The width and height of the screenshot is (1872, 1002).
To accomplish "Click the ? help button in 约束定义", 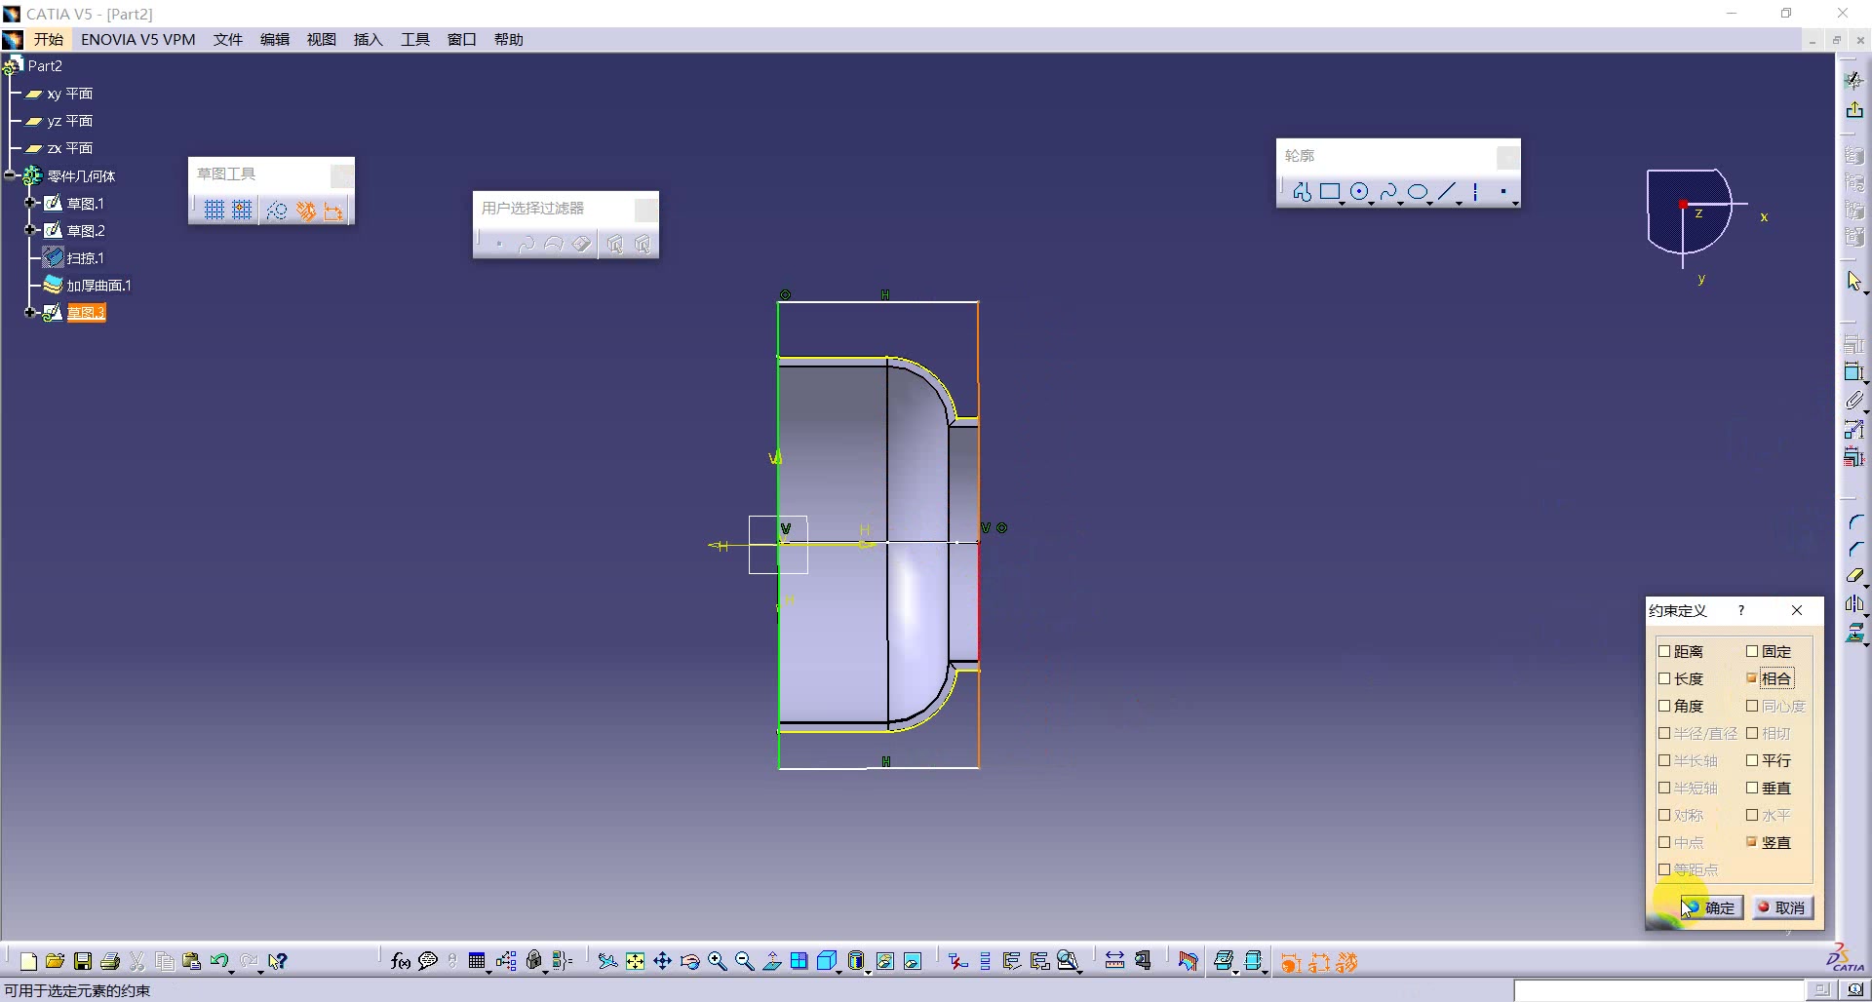I will tap(1741, 610).
